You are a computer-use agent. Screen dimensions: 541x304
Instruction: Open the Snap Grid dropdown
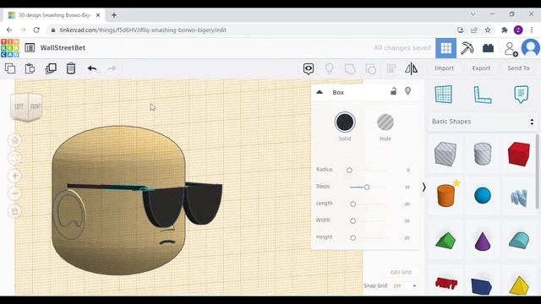click(405, 285)
